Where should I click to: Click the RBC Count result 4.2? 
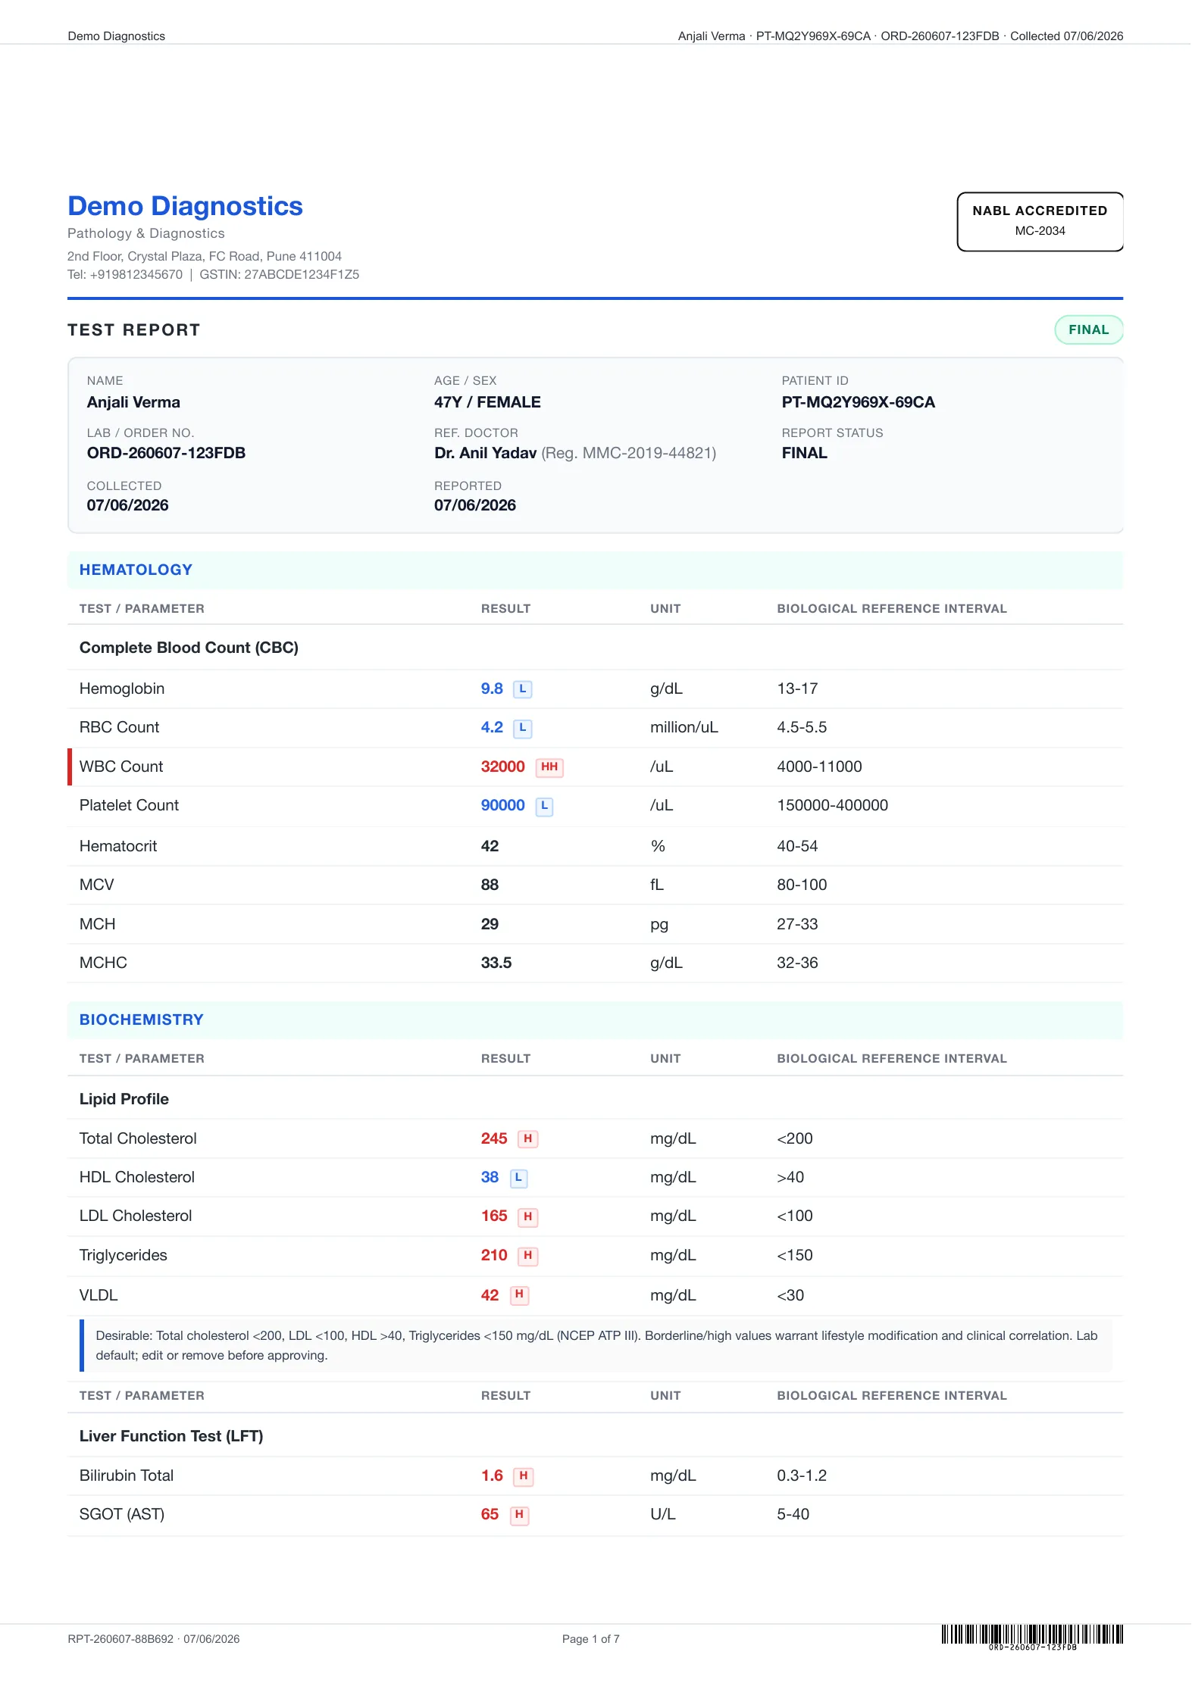pyautogui.click(x=492, y=727)
